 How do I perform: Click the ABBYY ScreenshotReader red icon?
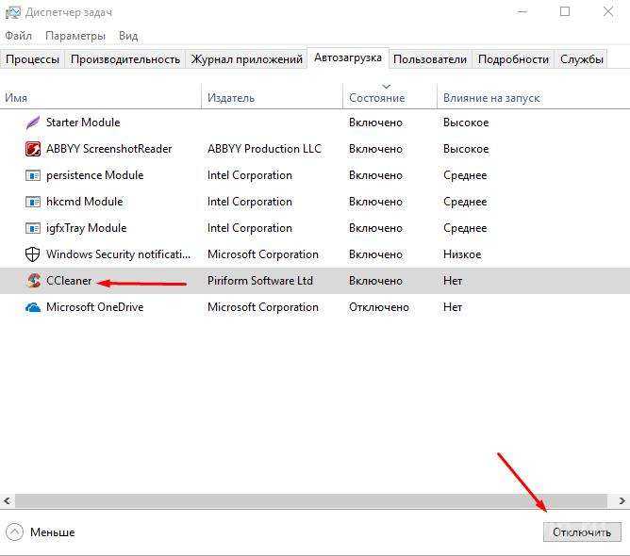33,149
